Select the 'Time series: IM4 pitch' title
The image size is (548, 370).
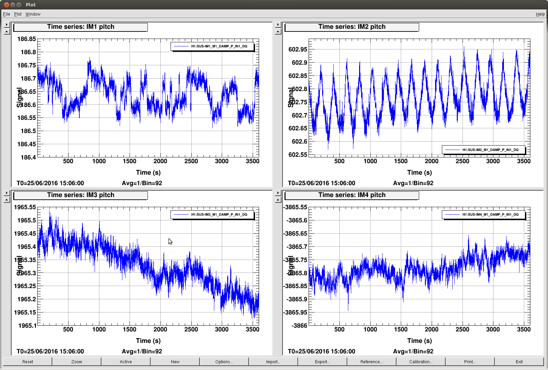click(352, 195)
